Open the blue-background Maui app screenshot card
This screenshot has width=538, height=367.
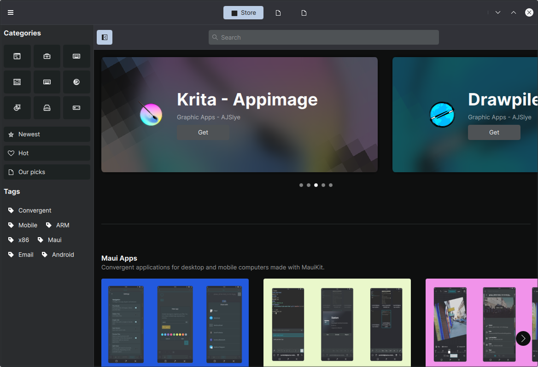click(175, 323)
